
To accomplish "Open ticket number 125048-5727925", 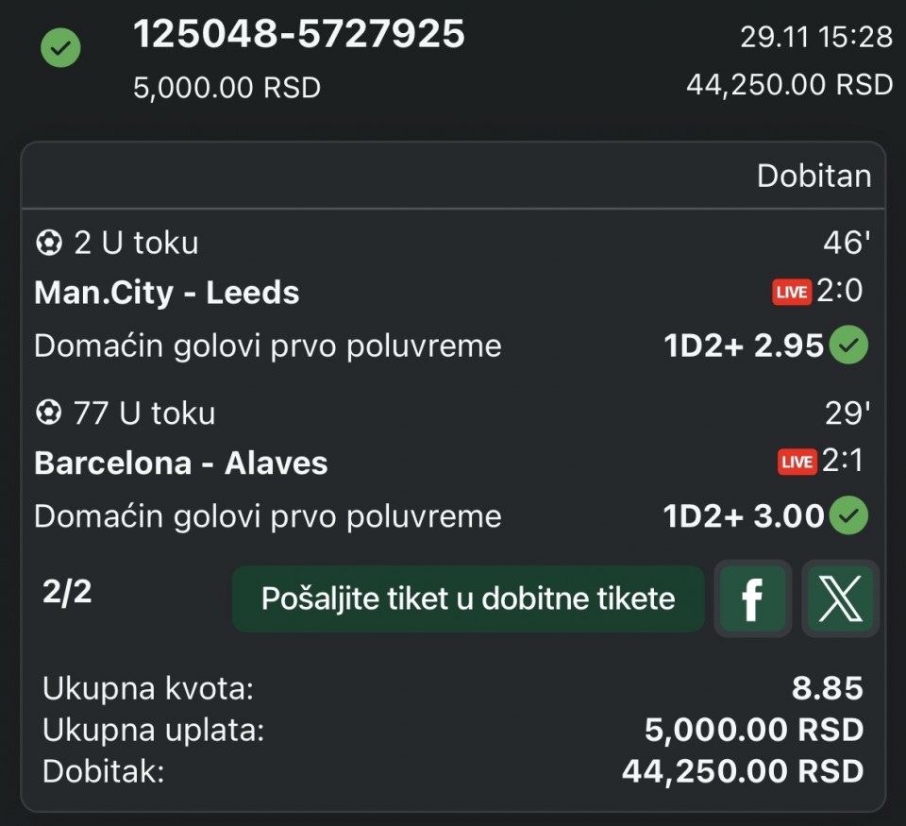I will click(299, 35).
